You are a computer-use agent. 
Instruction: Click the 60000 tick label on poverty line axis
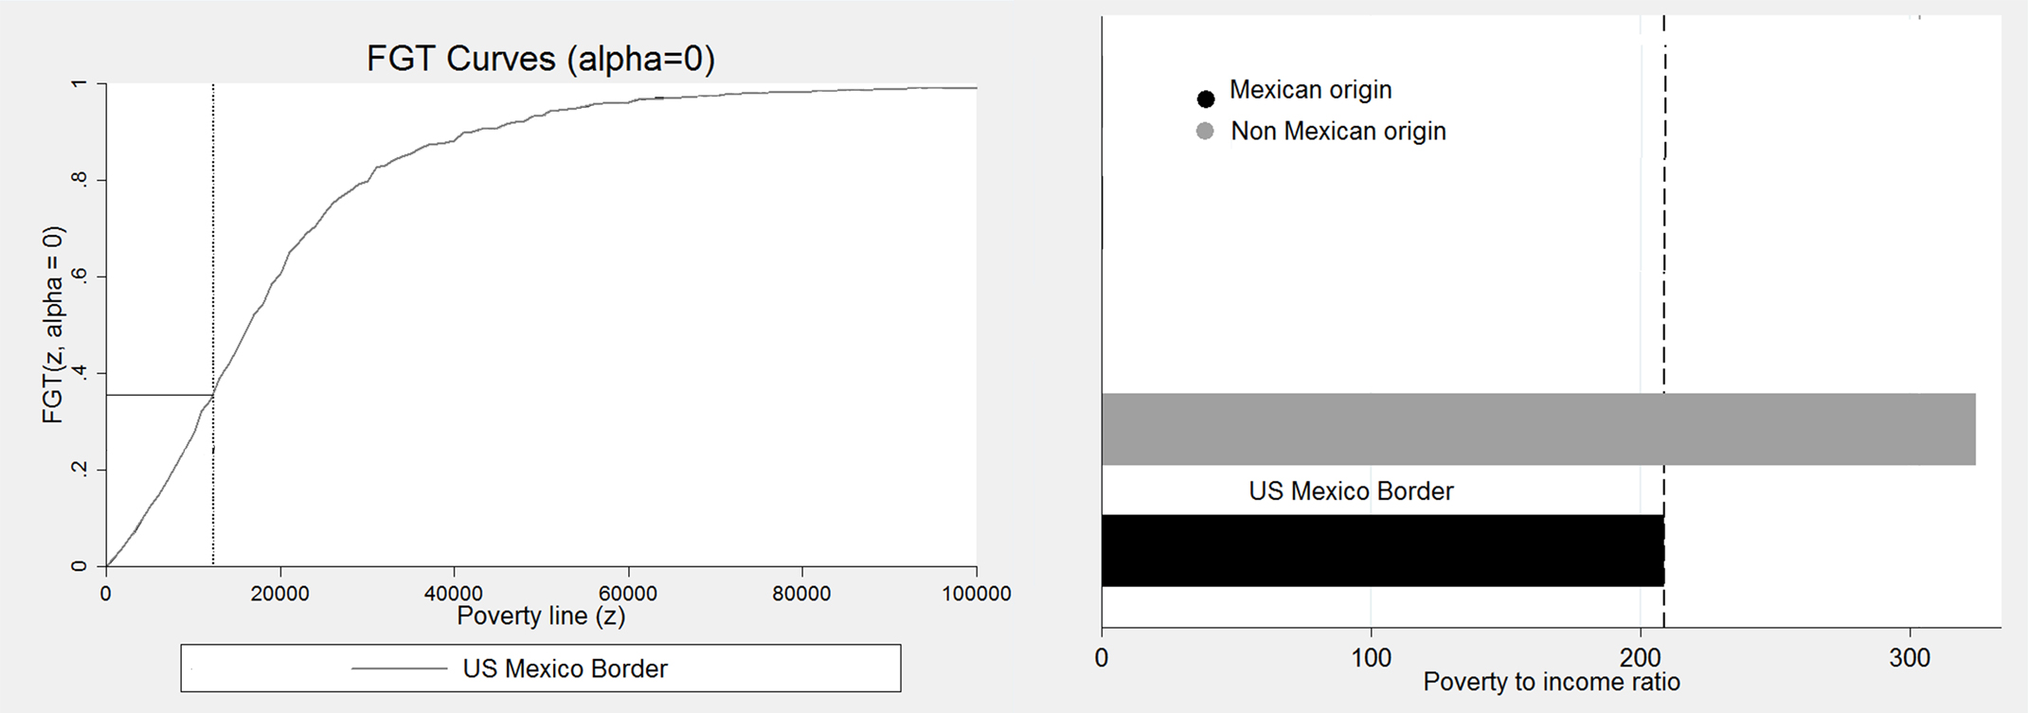coord(628,594)
